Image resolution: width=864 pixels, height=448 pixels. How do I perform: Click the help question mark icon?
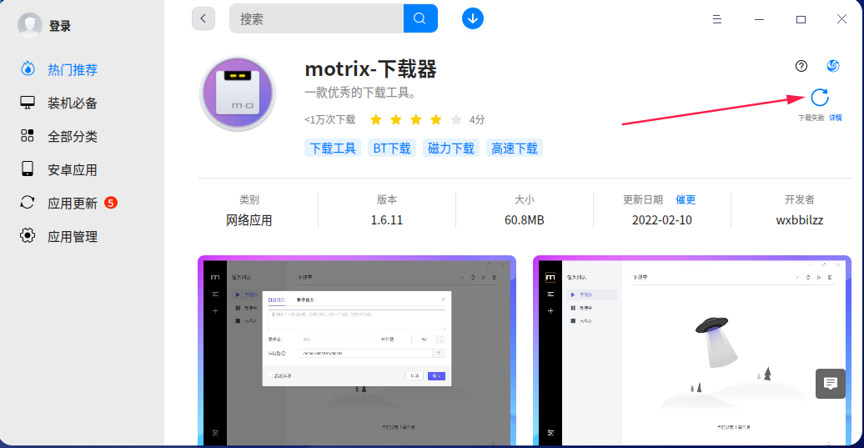tap(801, 66)
